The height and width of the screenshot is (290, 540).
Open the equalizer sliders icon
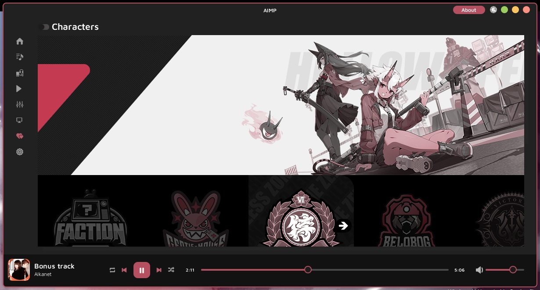click(x=19, y=104)
